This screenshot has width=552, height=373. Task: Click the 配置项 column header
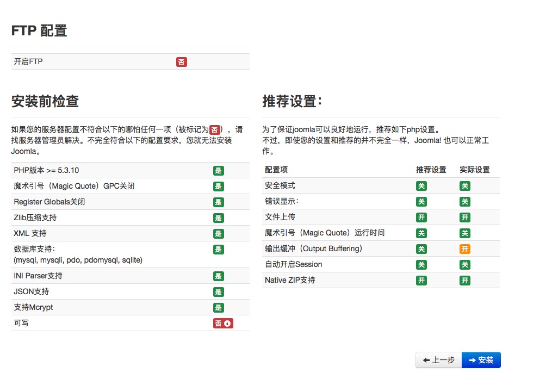click(276, 170)
